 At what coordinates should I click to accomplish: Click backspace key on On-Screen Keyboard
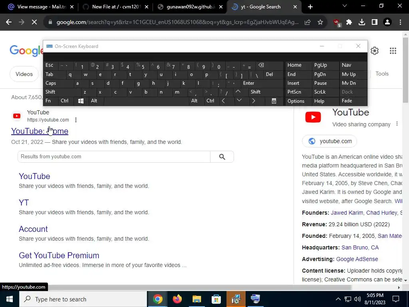261,65
